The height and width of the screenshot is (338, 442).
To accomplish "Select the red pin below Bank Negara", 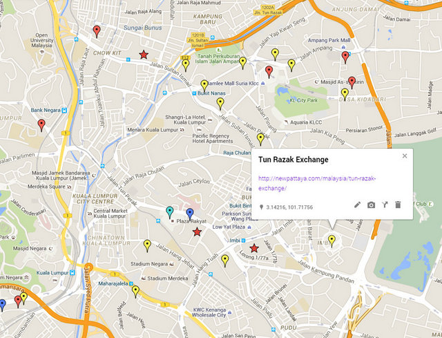I will 41,125.
